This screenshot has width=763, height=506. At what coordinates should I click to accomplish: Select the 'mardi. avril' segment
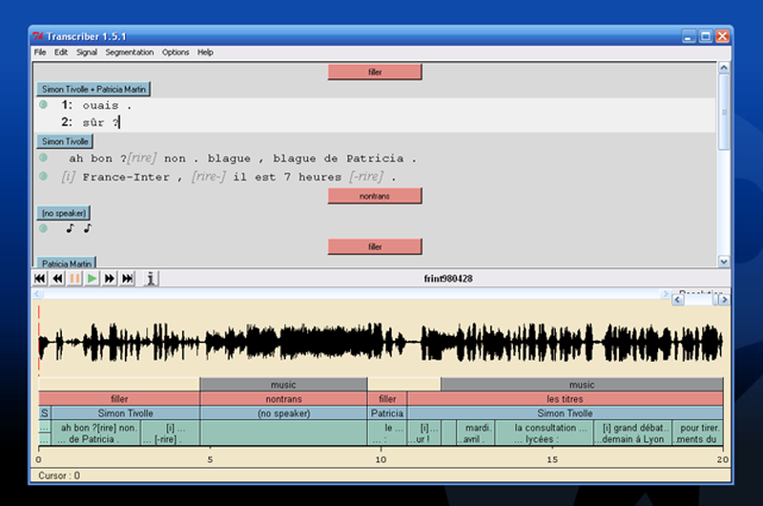click(x=475, y=432)
